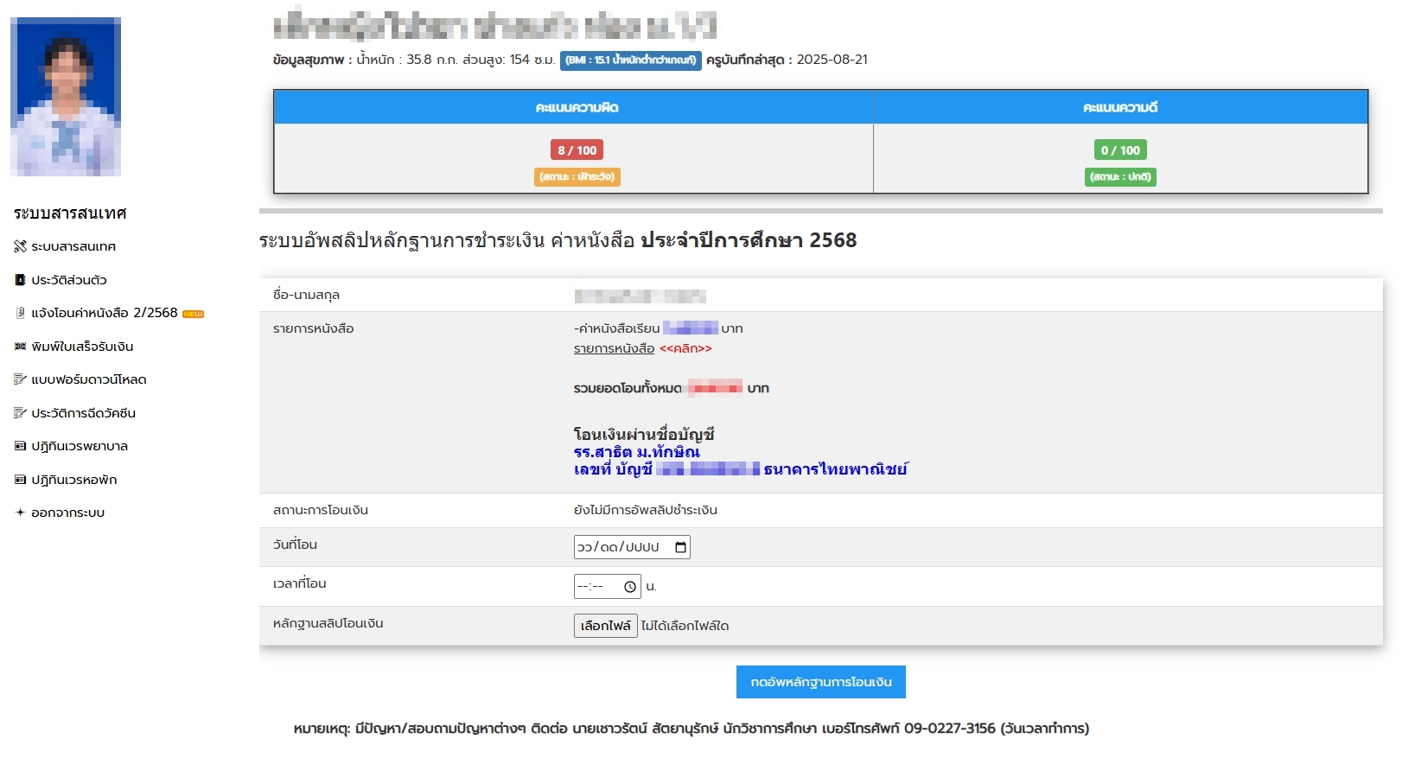The width and height of the screenshot is (1415, 758).
Task: Open the clock picker in transfer time field
Action: pos(630,587)
